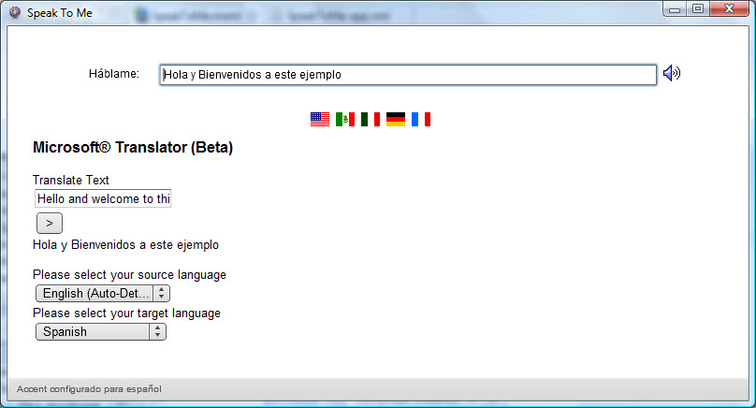Focus the Háblame text input field
The image size is (756, 408).
pos(408,75)
